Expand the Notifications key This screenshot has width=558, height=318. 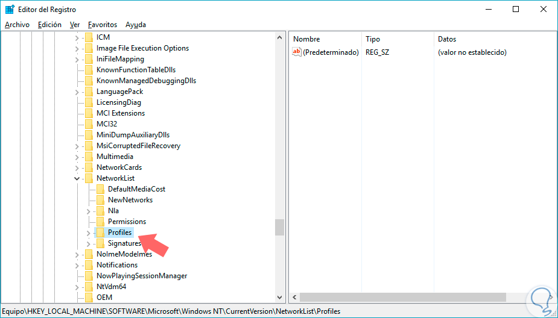pos(77,266)
